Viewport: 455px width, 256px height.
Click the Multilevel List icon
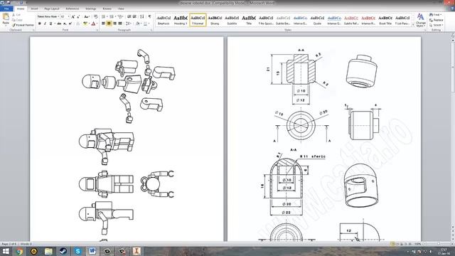[x=120, y=16]
